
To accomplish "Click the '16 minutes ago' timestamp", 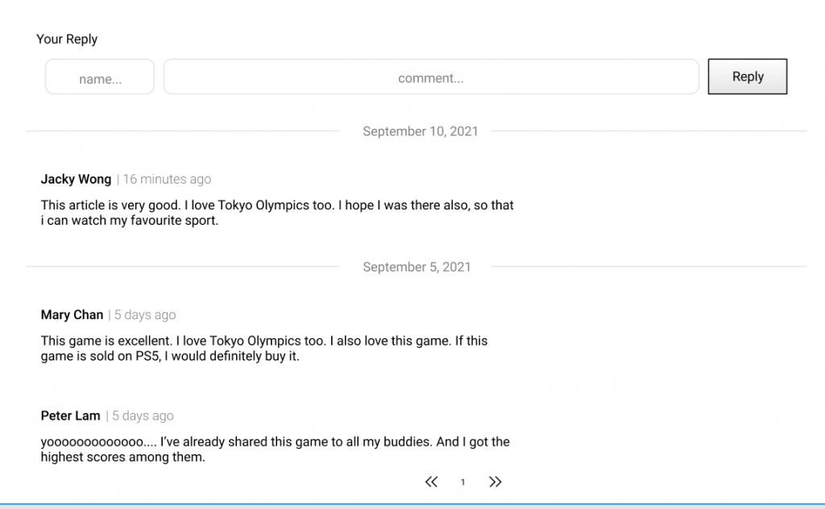I will (x=167, y=179).
